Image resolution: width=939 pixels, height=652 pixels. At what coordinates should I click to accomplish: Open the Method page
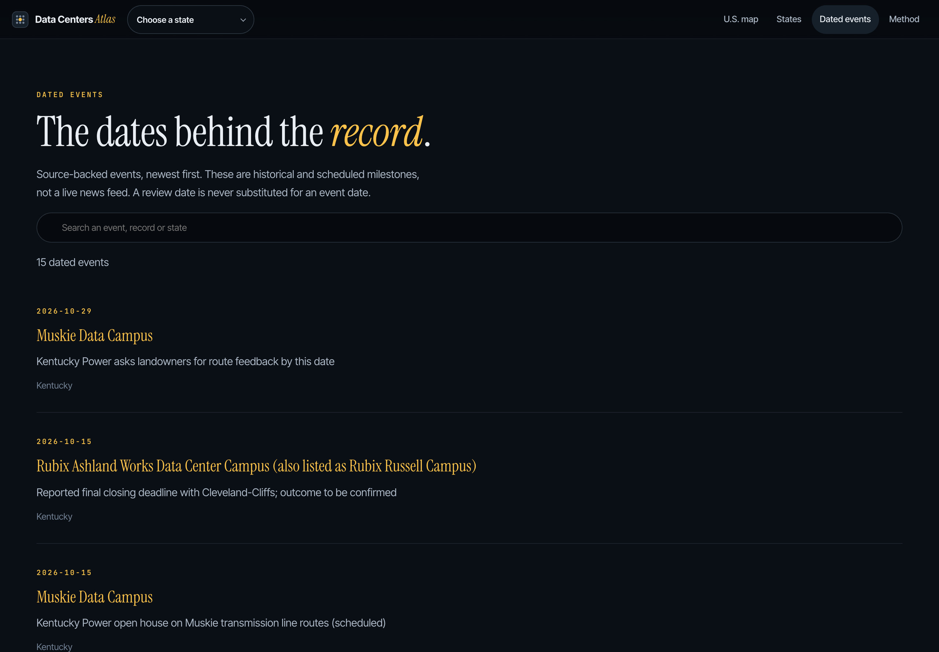pyautogui.click(x=904, y=19)
